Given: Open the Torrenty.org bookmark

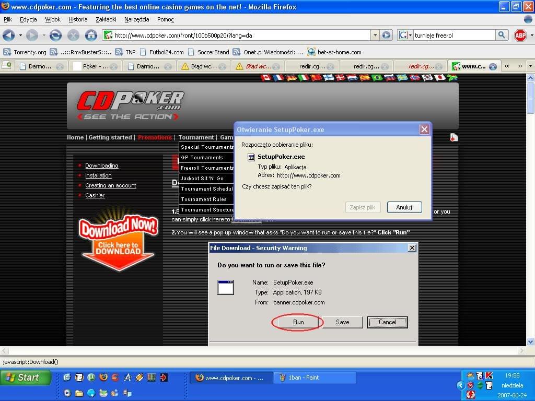Looking at the screenshot, I should (25, 52).
